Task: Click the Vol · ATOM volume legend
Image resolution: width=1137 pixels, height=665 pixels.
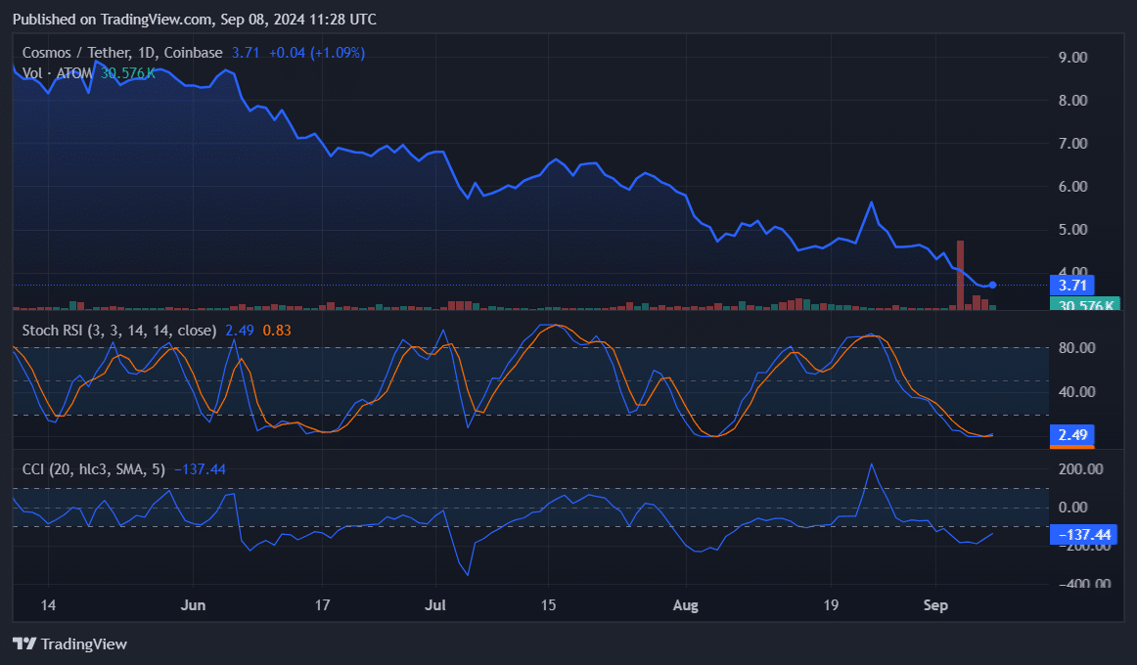Action: 59,72
